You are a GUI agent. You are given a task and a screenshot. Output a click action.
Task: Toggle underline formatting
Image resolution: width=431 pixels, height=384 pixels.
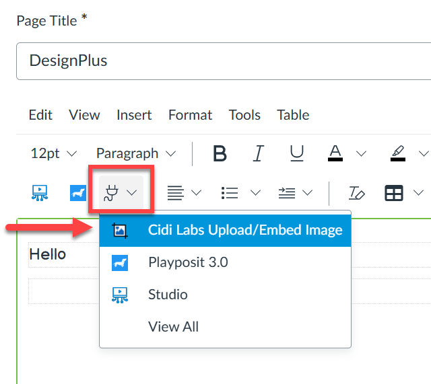296,153
